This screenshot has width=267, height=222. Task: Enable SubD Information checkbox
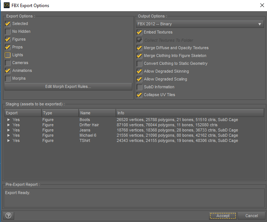pos(139,87)
